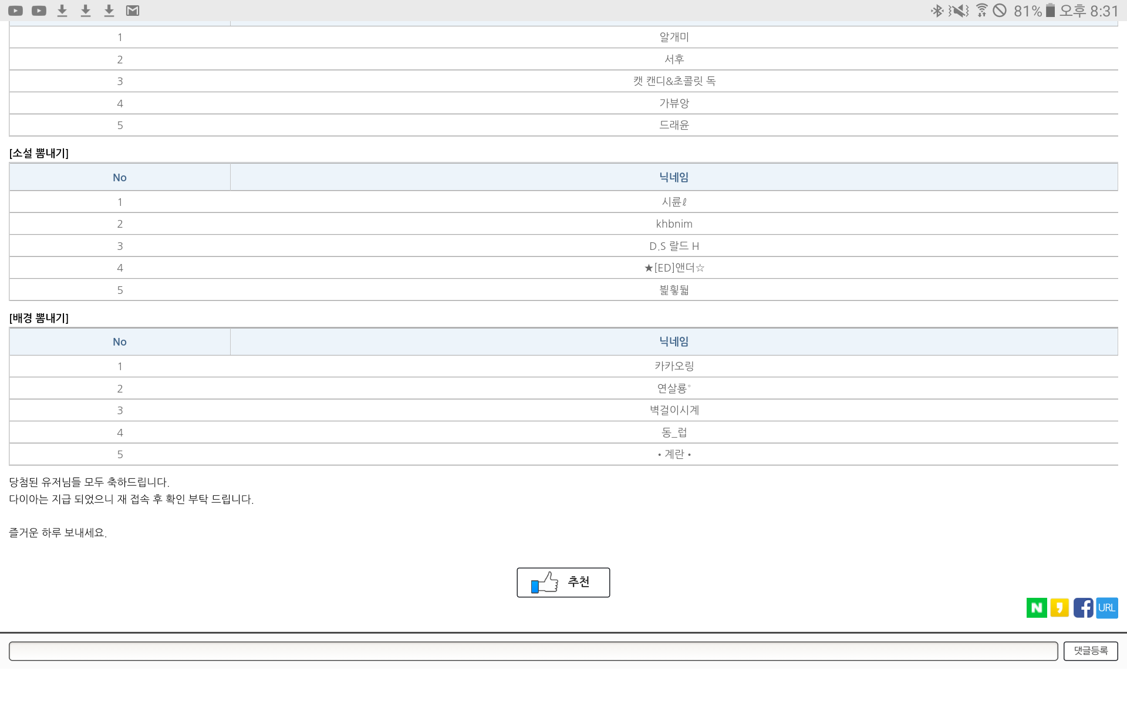
Task: Tap the Wi-Fi status icon
Action: tap(981, 11)
